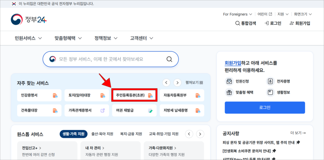
Task: Focus the government service search field
Action: coord(110,59)
